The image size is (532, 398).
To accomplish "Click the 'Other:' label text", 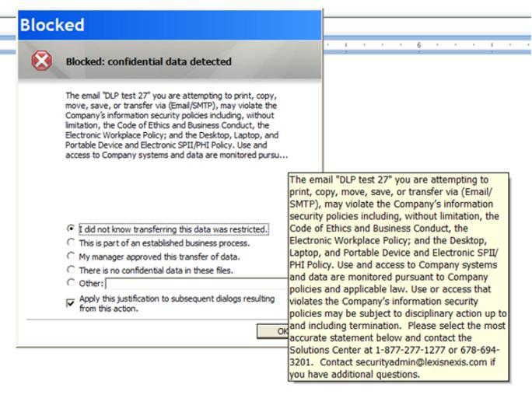I will coord(91,284).
